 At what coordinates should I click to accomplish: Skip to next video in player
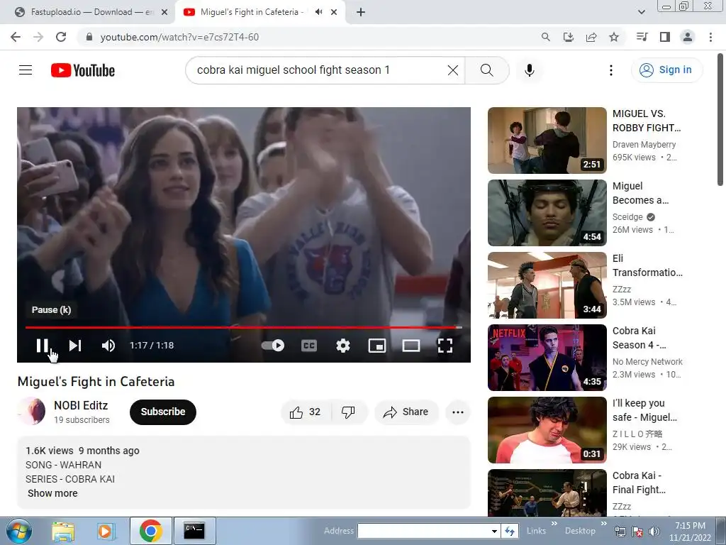75,346
